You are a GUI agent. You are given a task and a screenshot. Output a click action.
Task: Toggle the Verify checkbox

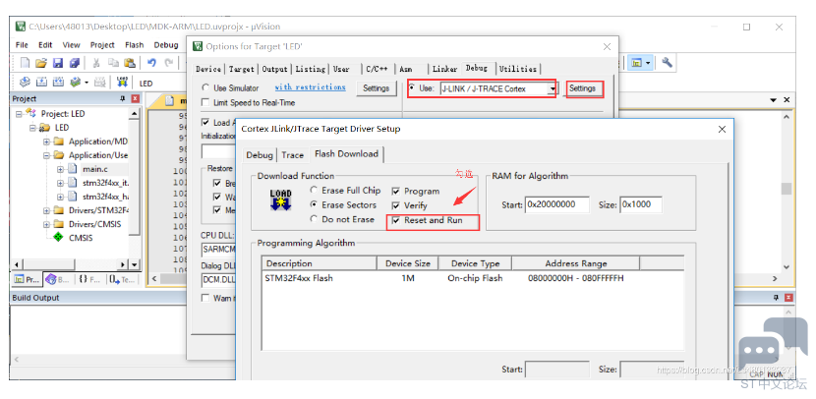[x=396, y=205]
